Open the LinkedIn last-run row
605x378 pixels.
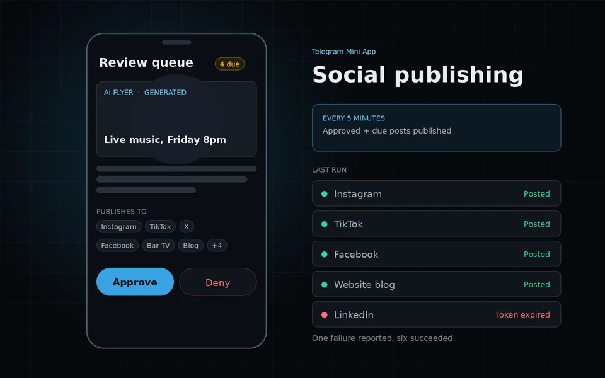436,314
